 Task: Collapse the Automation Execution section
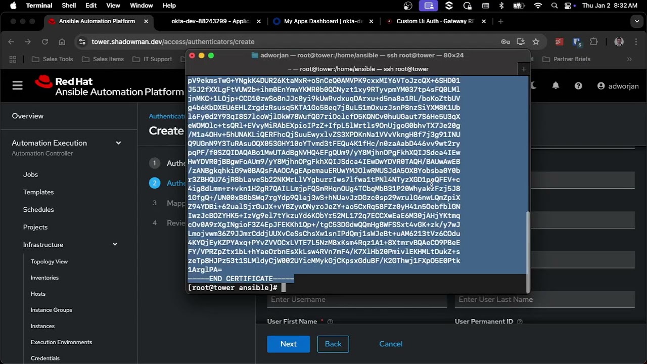[118, 143]
